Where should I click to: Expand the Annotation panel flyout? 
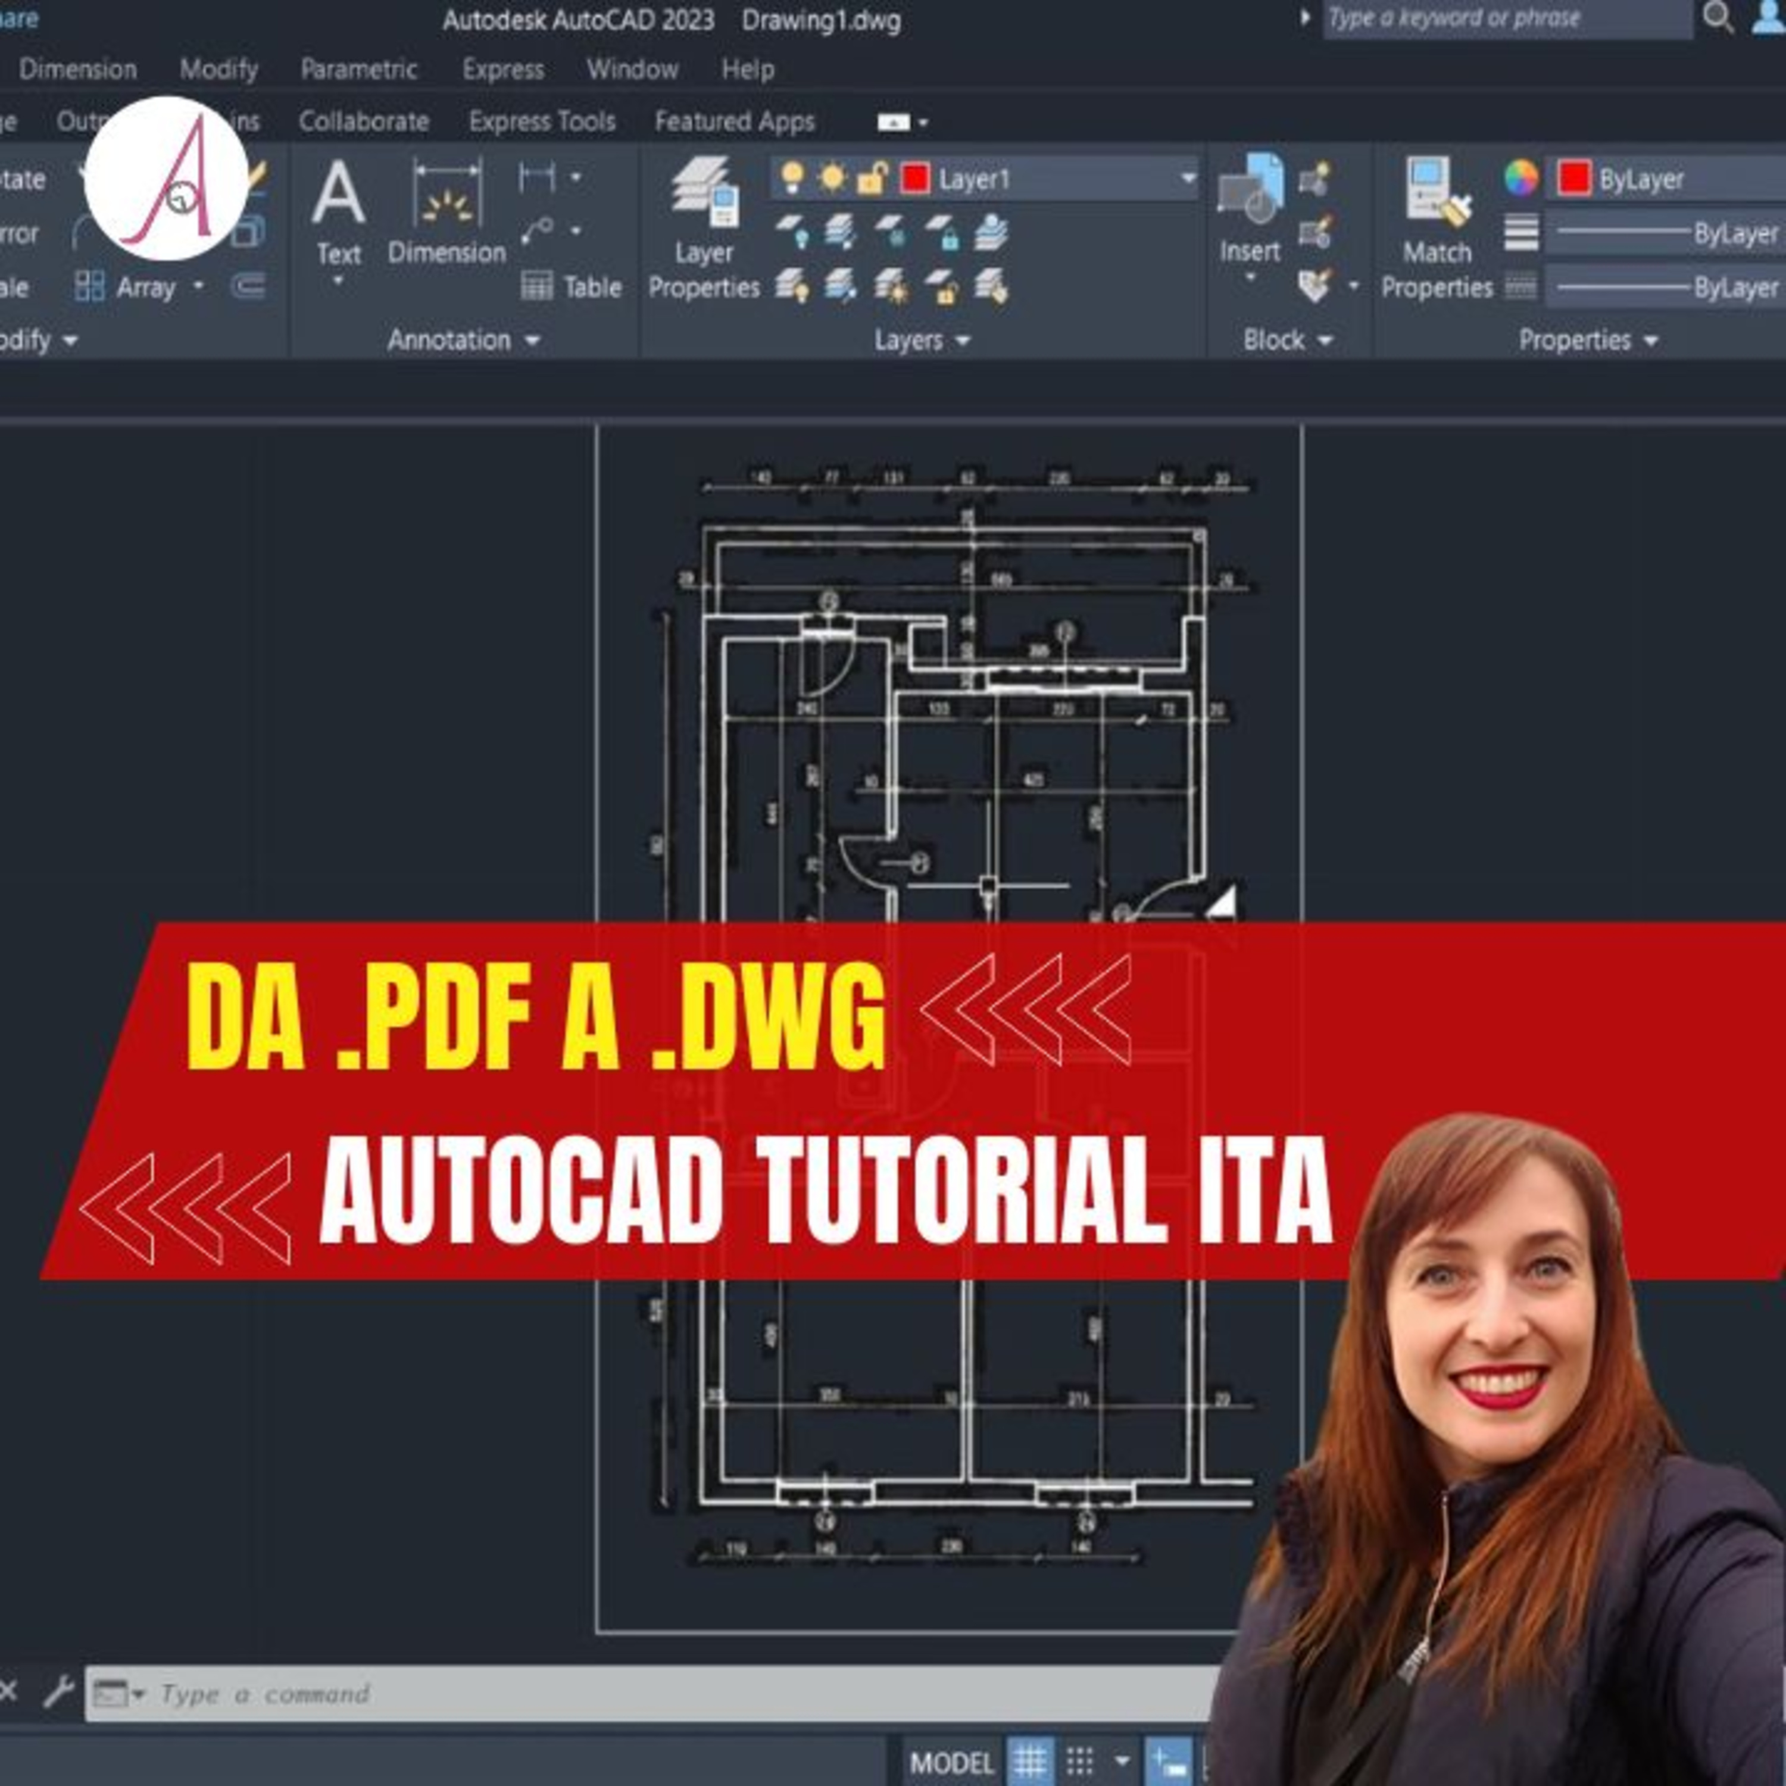click(532, 340)
